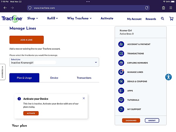Select MY SUPPORT sidebar menu text

click(x=134, y=109)
